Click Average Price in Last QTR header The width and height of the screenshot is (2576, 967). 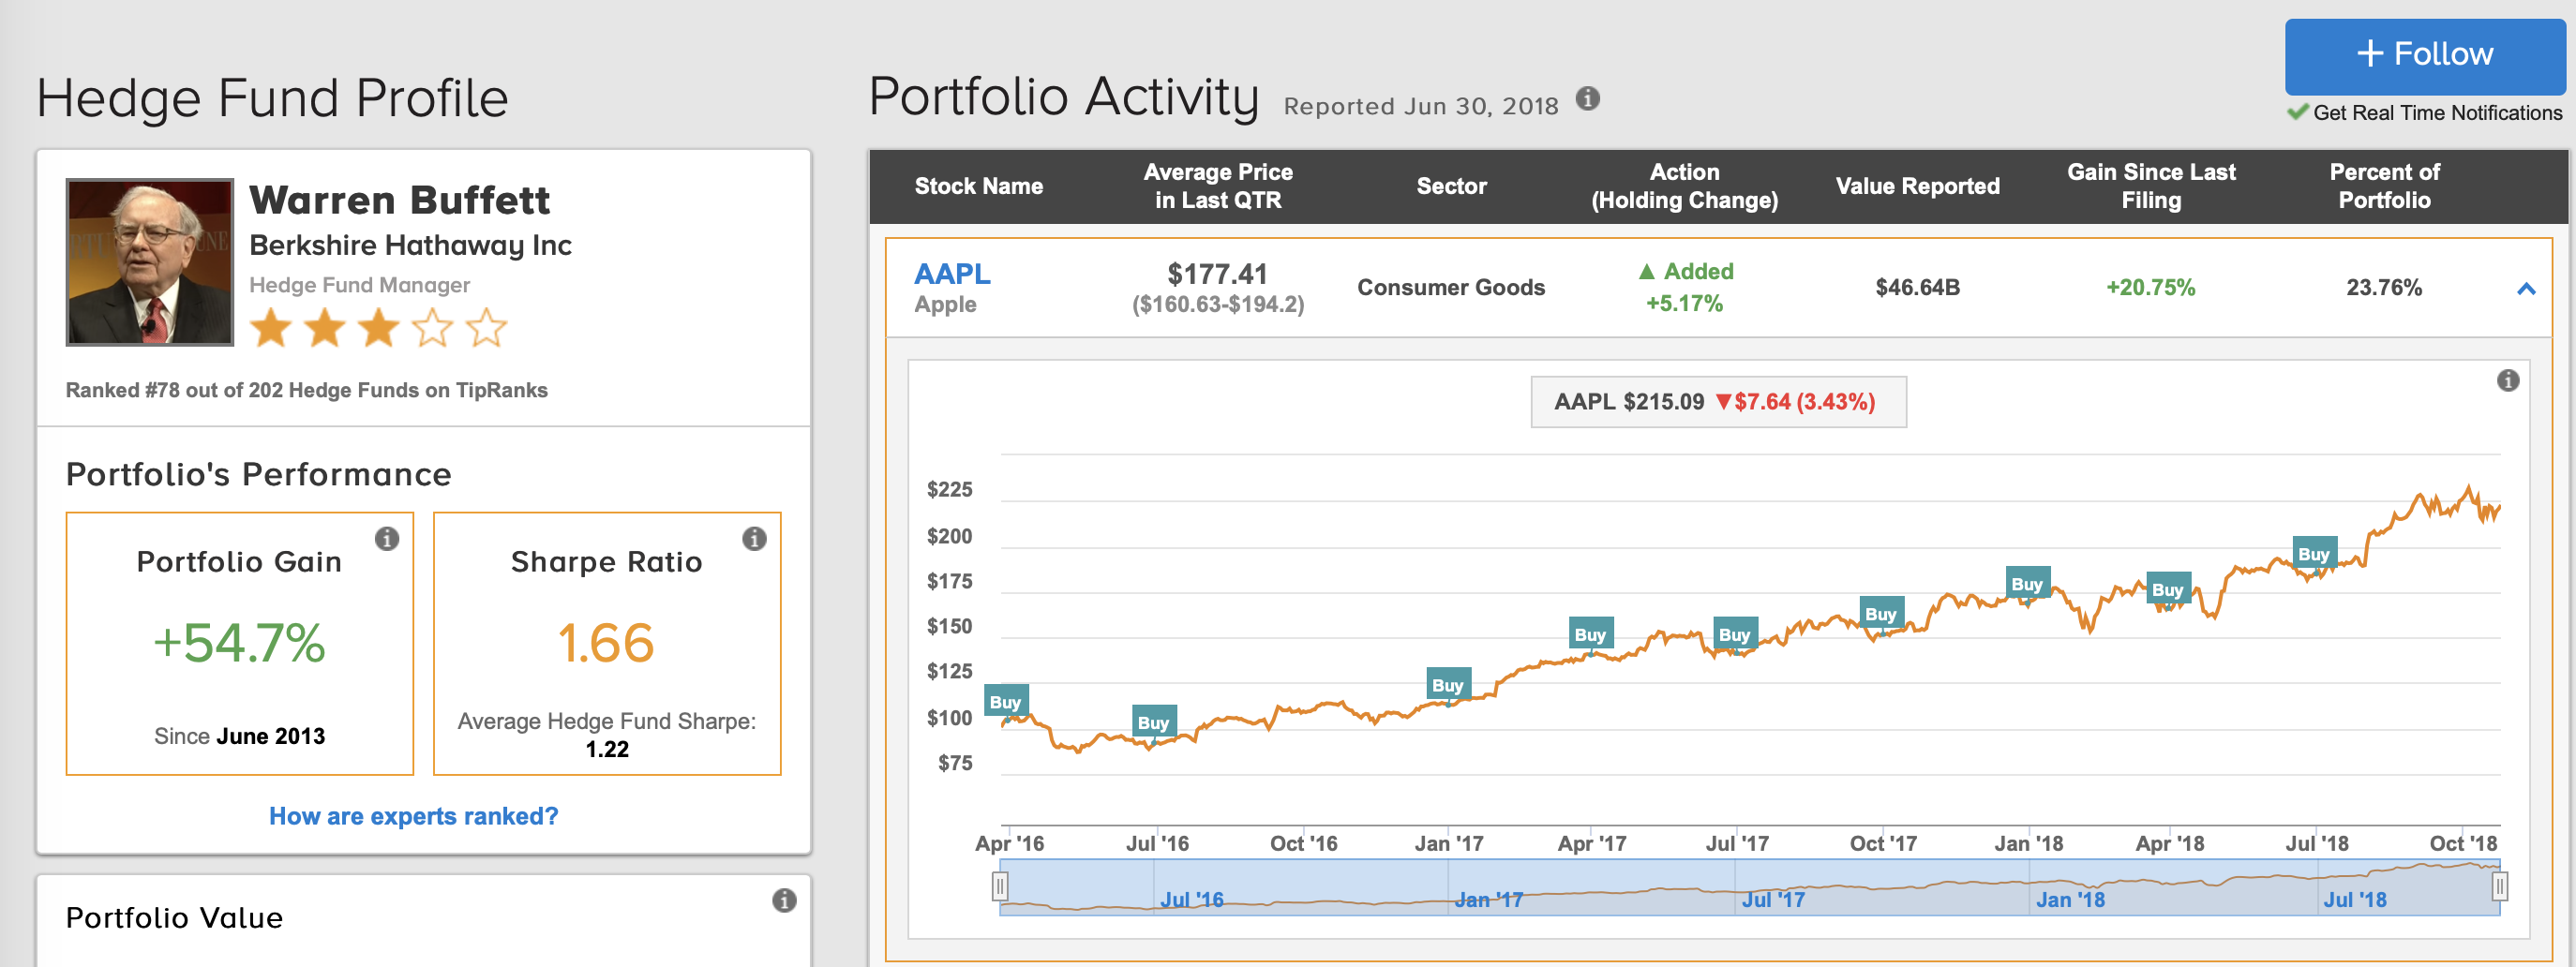pyautogui.click(x=1218, y=186)
